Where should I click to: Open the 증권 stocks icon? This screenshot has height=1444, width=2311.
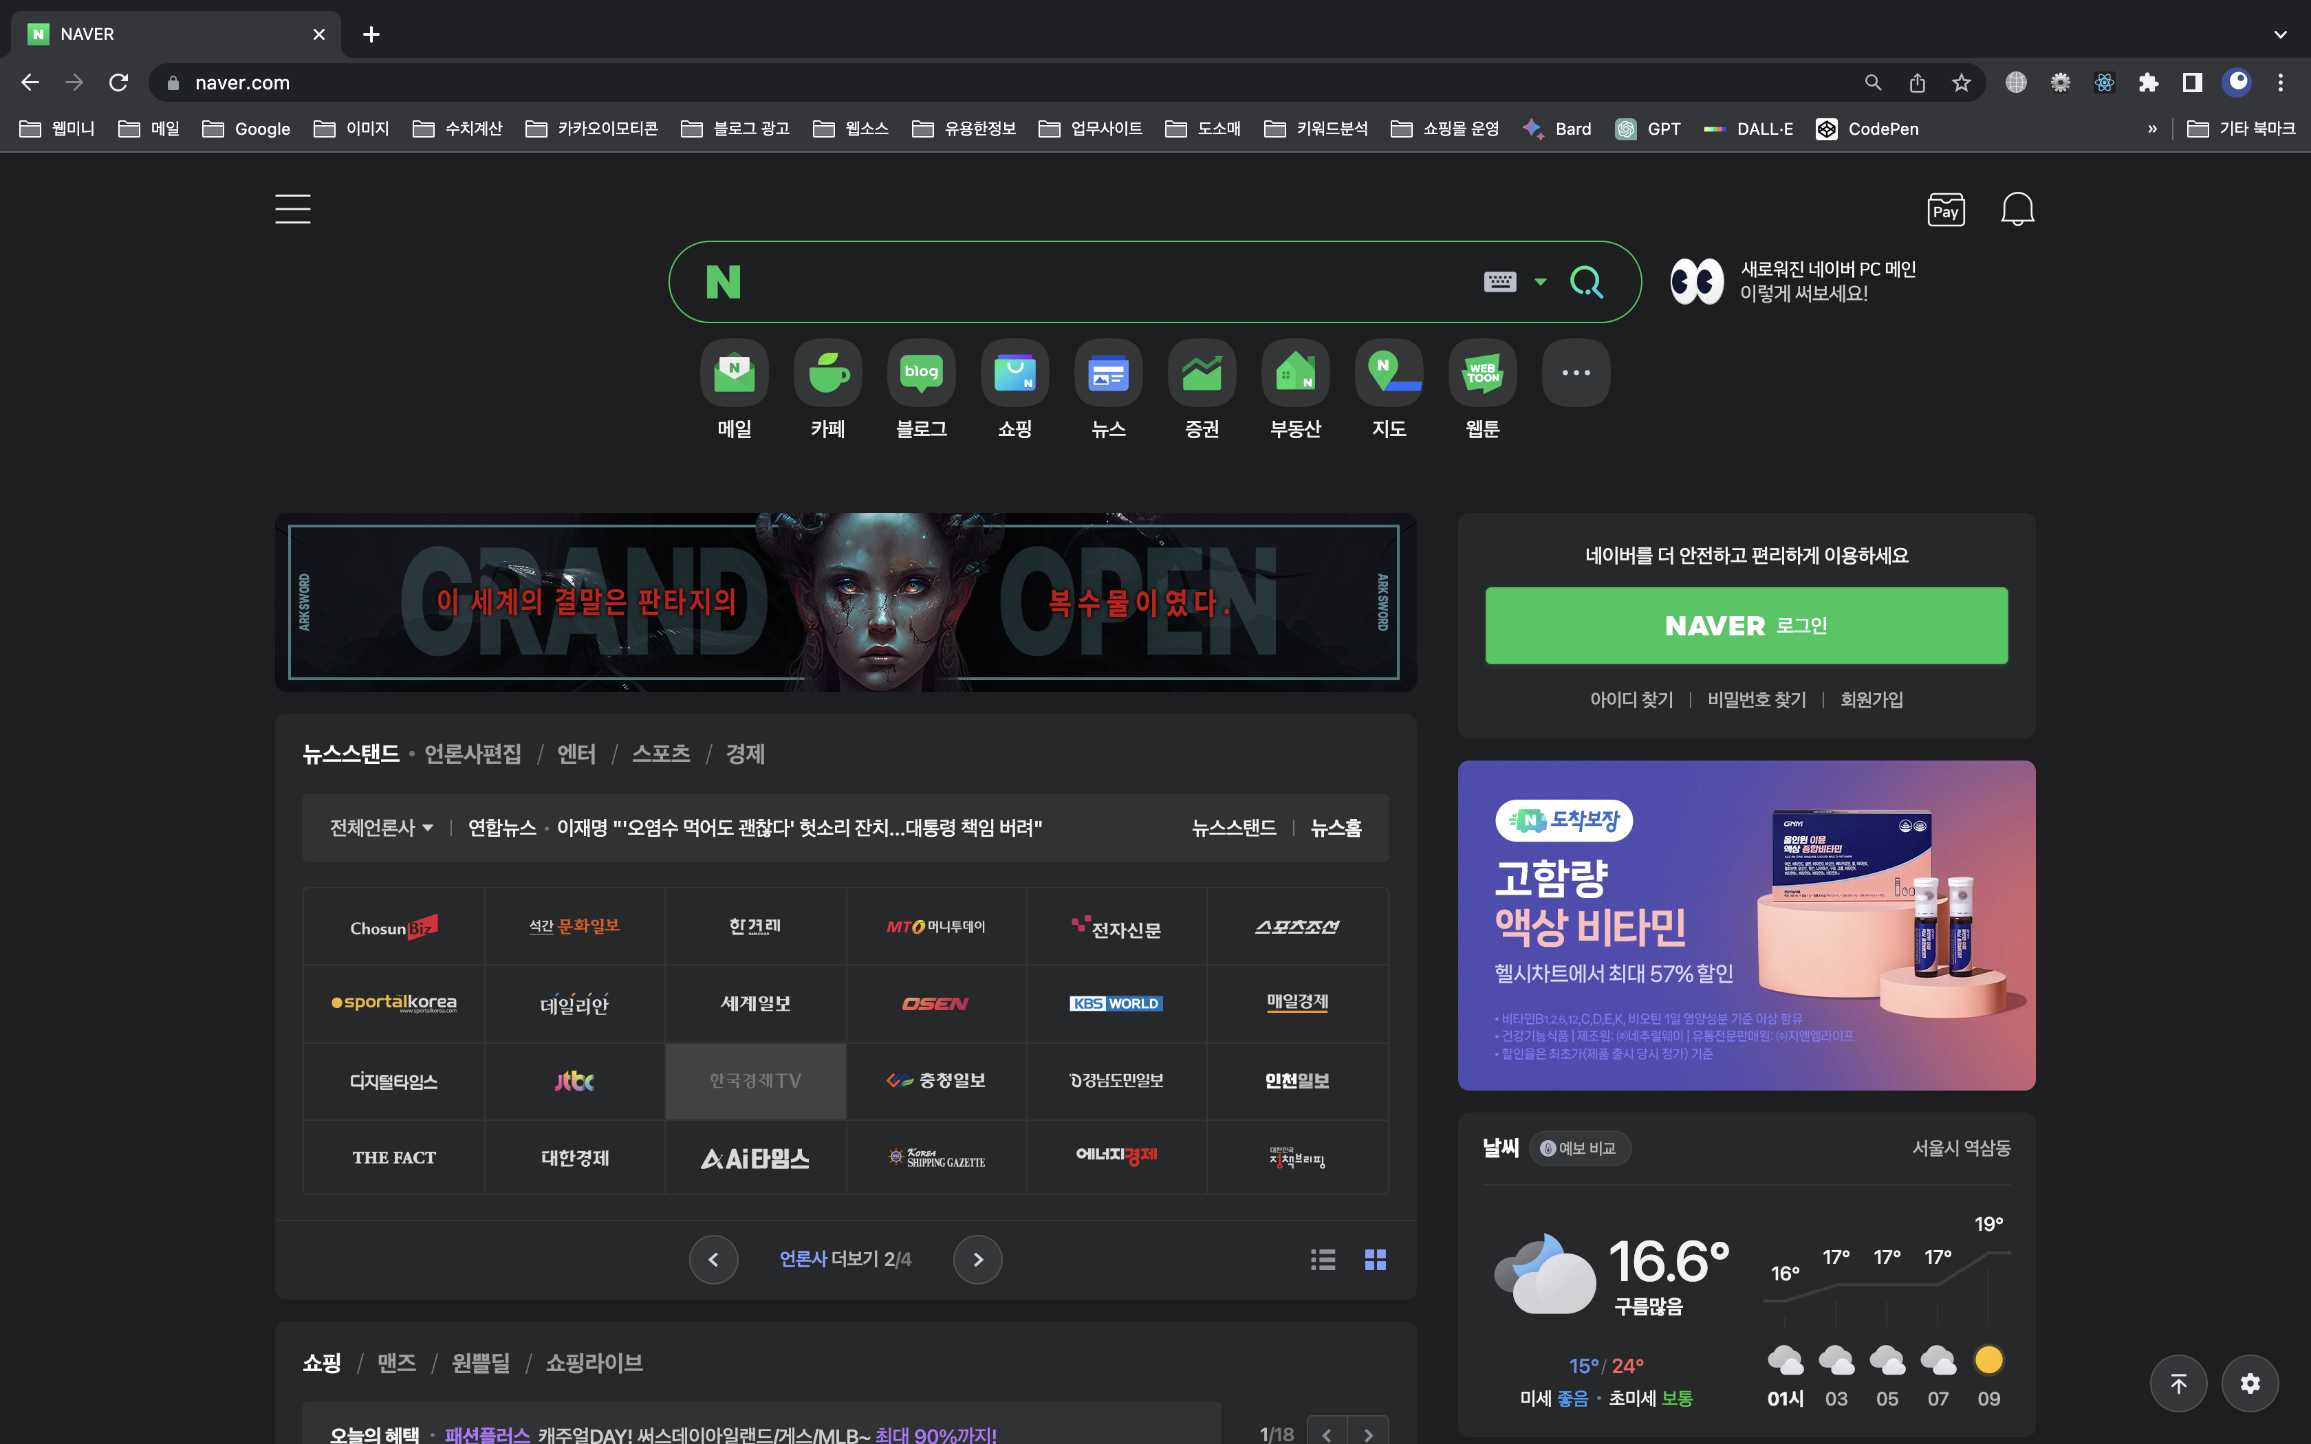point(1202,373)
